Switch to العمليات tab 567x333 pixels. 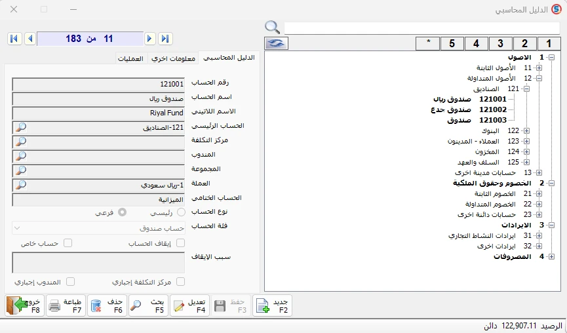130,58
